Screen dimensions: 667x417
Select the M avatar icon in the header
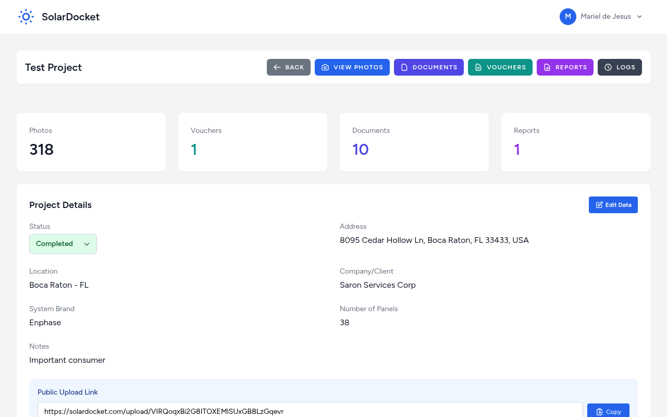click(567, 16)
